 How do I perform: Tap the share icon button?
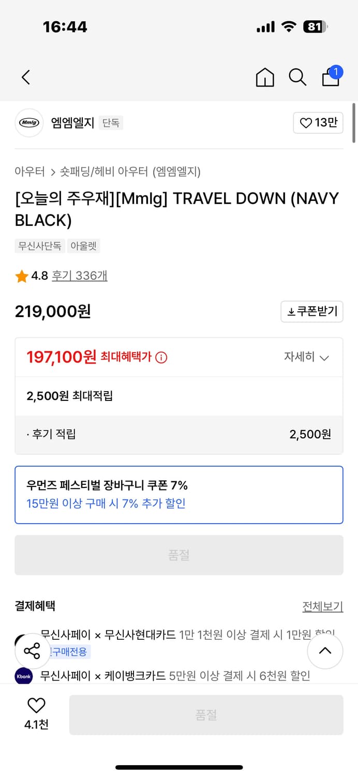[32, 651]
